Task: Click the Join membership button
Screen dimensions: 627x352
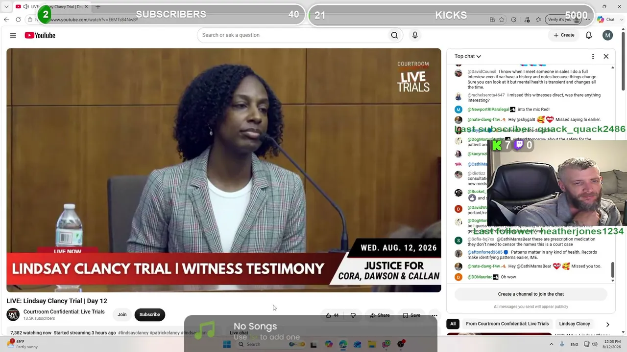Action: click(122, 315)
